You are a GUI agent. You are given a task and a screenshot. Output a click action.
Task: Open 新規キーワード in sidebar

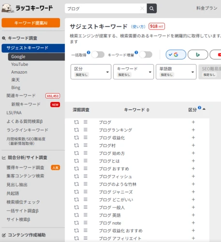pos(26,105)
